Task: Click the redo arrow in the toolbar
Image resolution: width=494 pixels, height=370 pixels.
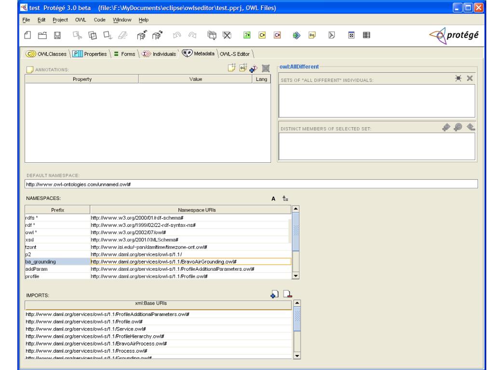Action: coord(192,35)
